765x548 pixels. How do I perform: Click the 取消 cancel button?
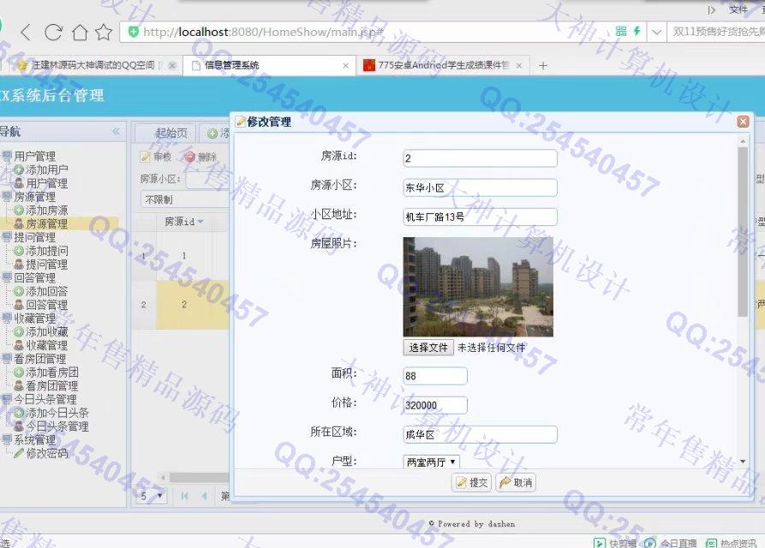[516, 483]
